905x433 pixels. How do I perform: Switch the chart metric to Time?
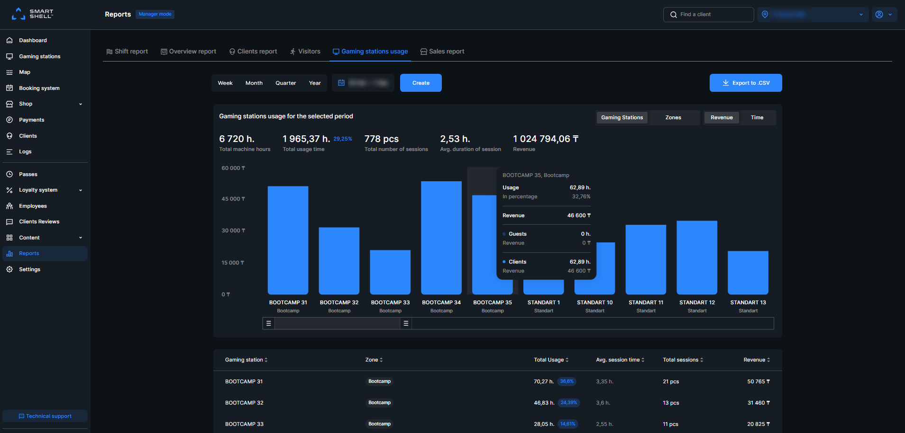[757, 117]
